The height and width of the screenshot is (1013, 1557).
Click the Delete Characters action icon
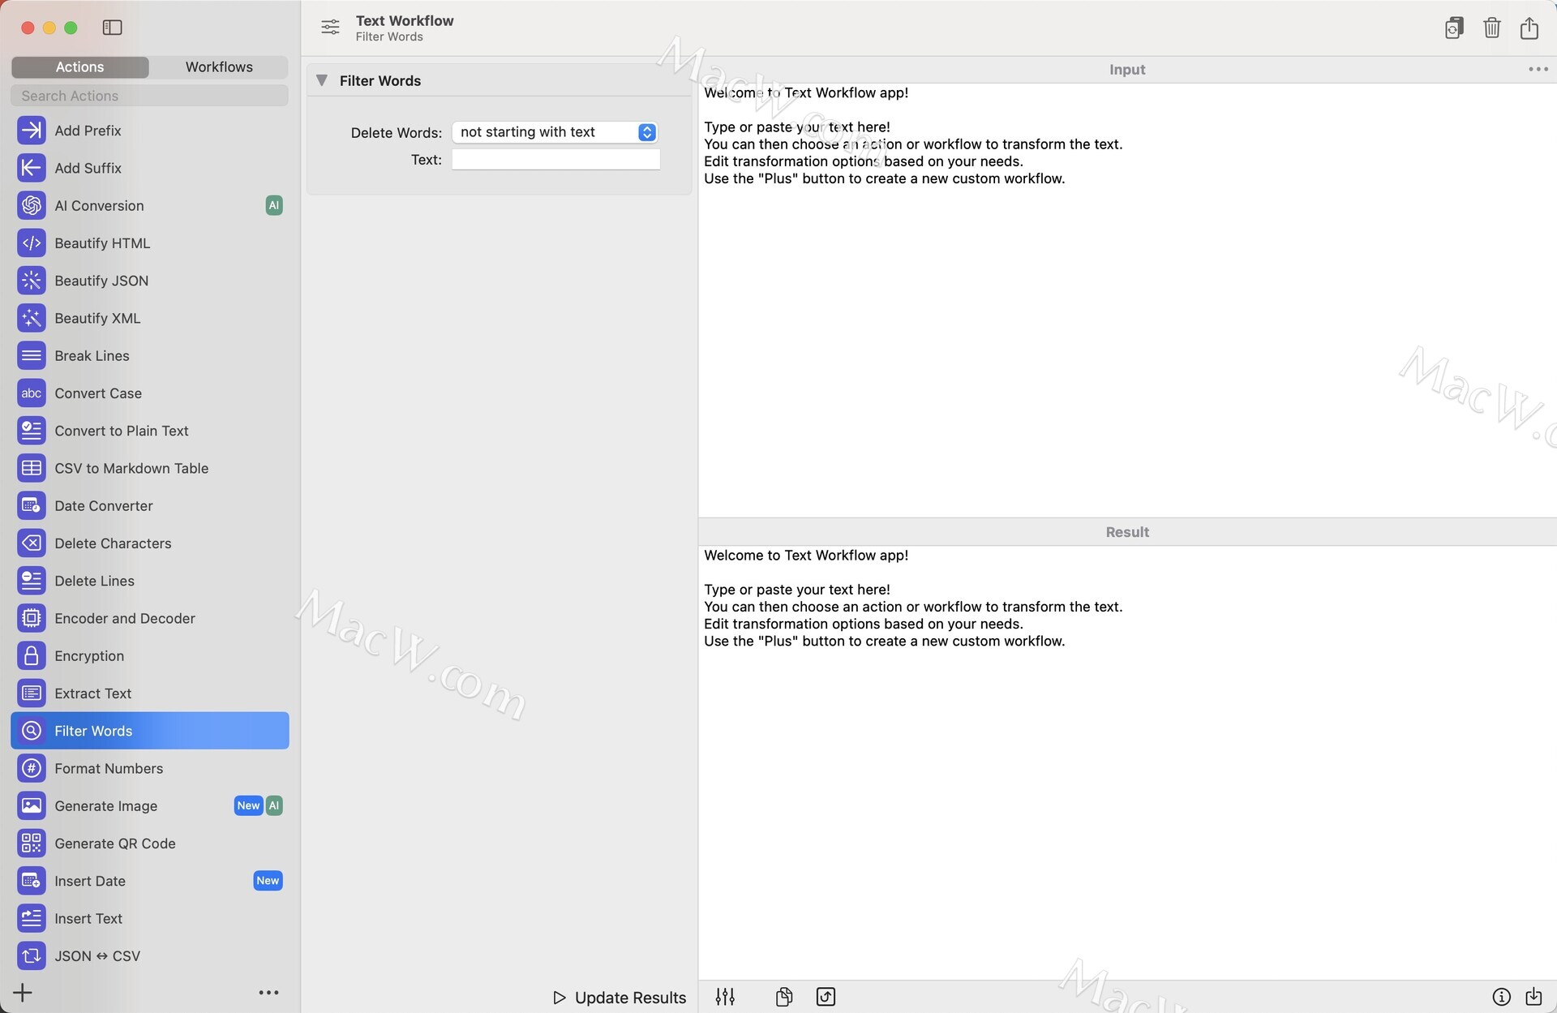[x=31, y=543]
